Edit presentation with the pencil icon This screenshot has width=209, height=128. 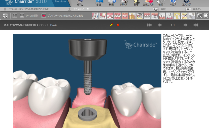pos(112,25)
